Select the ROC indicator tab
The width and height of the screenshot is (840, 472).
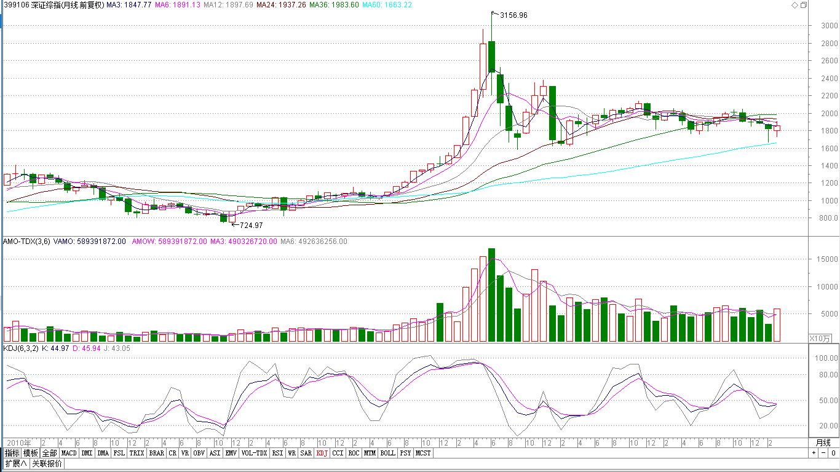(354, 453)
